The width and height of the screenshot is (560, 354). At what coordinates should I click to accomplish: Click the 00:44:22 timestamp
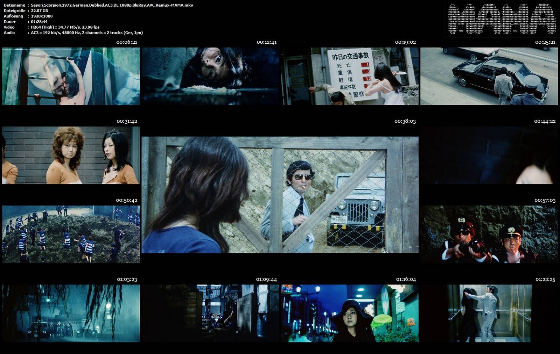(x=545, y=121)
